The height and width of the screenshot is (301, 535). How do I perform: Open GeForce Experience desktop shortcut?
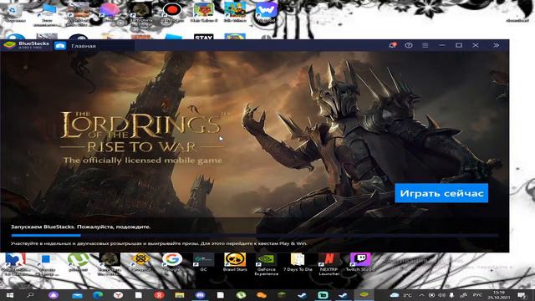pyautogui.click(x=266, y=264)
